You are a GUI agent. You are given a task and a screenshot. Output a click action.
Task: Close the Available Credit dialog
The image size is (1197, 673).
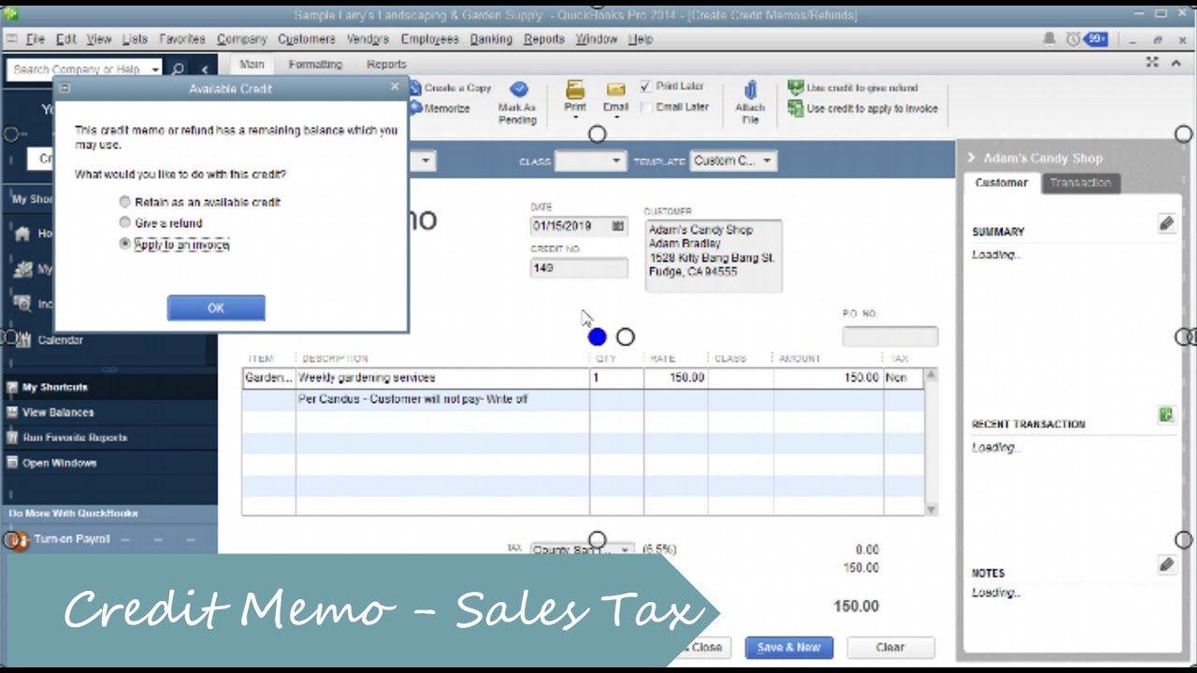[x=394, y=88]
